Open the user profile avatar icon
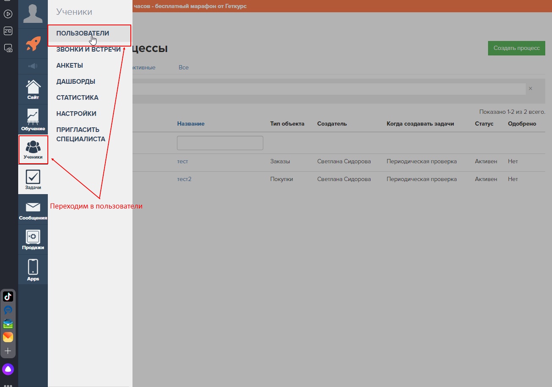This screenshot has height=387, width=552. [33, 13]
